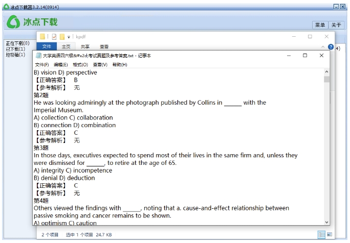Viewport: 350px width, 243px height.
Task: Close the 冰点下载器 main window
Action: (343, 7)
